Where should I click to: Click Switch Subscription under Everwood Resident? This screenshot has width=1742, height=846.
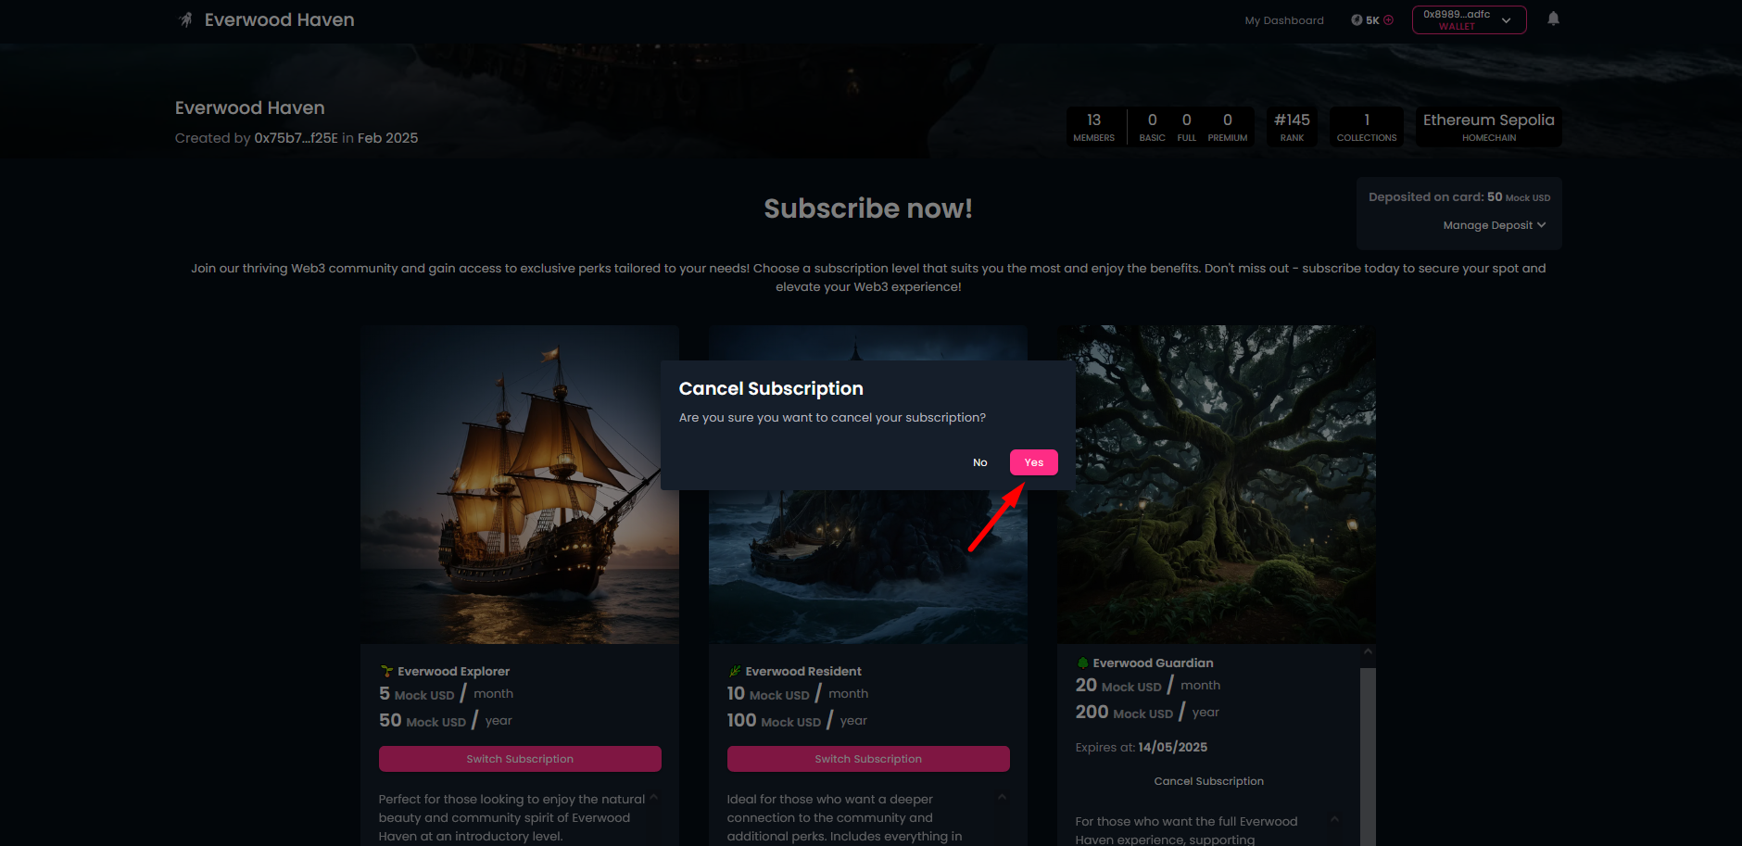tap(868, 759)
